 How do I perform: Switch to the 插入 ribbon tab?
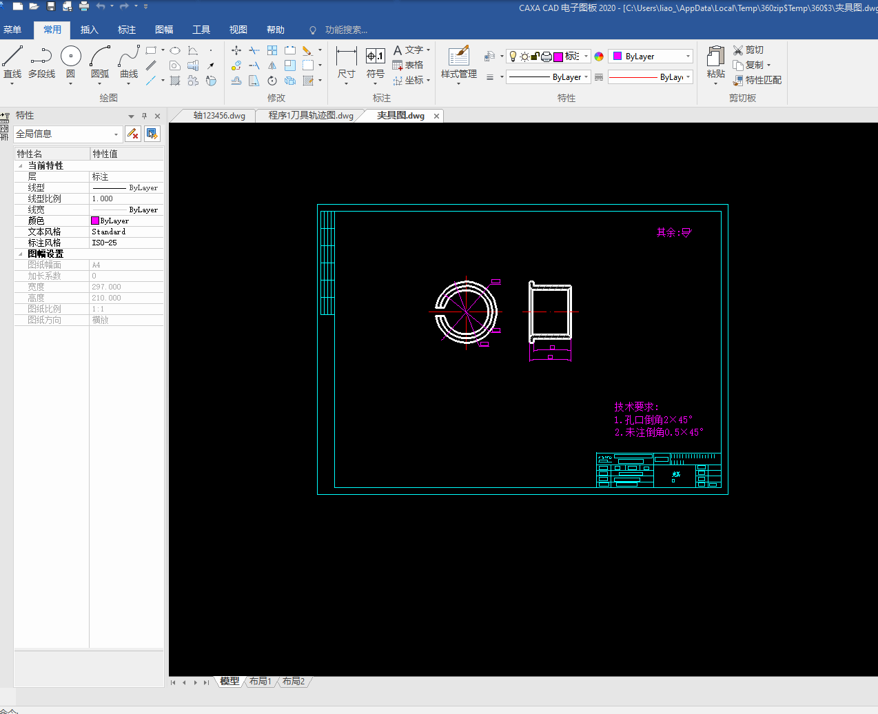point(90,30)
